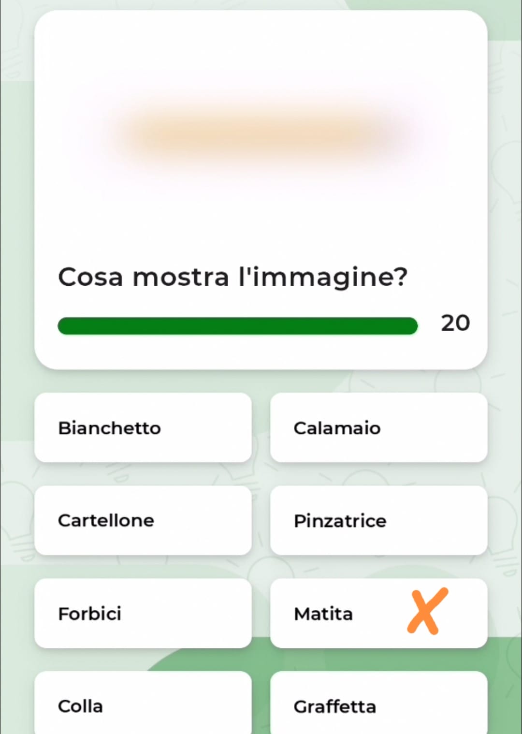Tap the word "mostra" in the question
Viewport: 522px width, 734px height.
click(181, 278)
